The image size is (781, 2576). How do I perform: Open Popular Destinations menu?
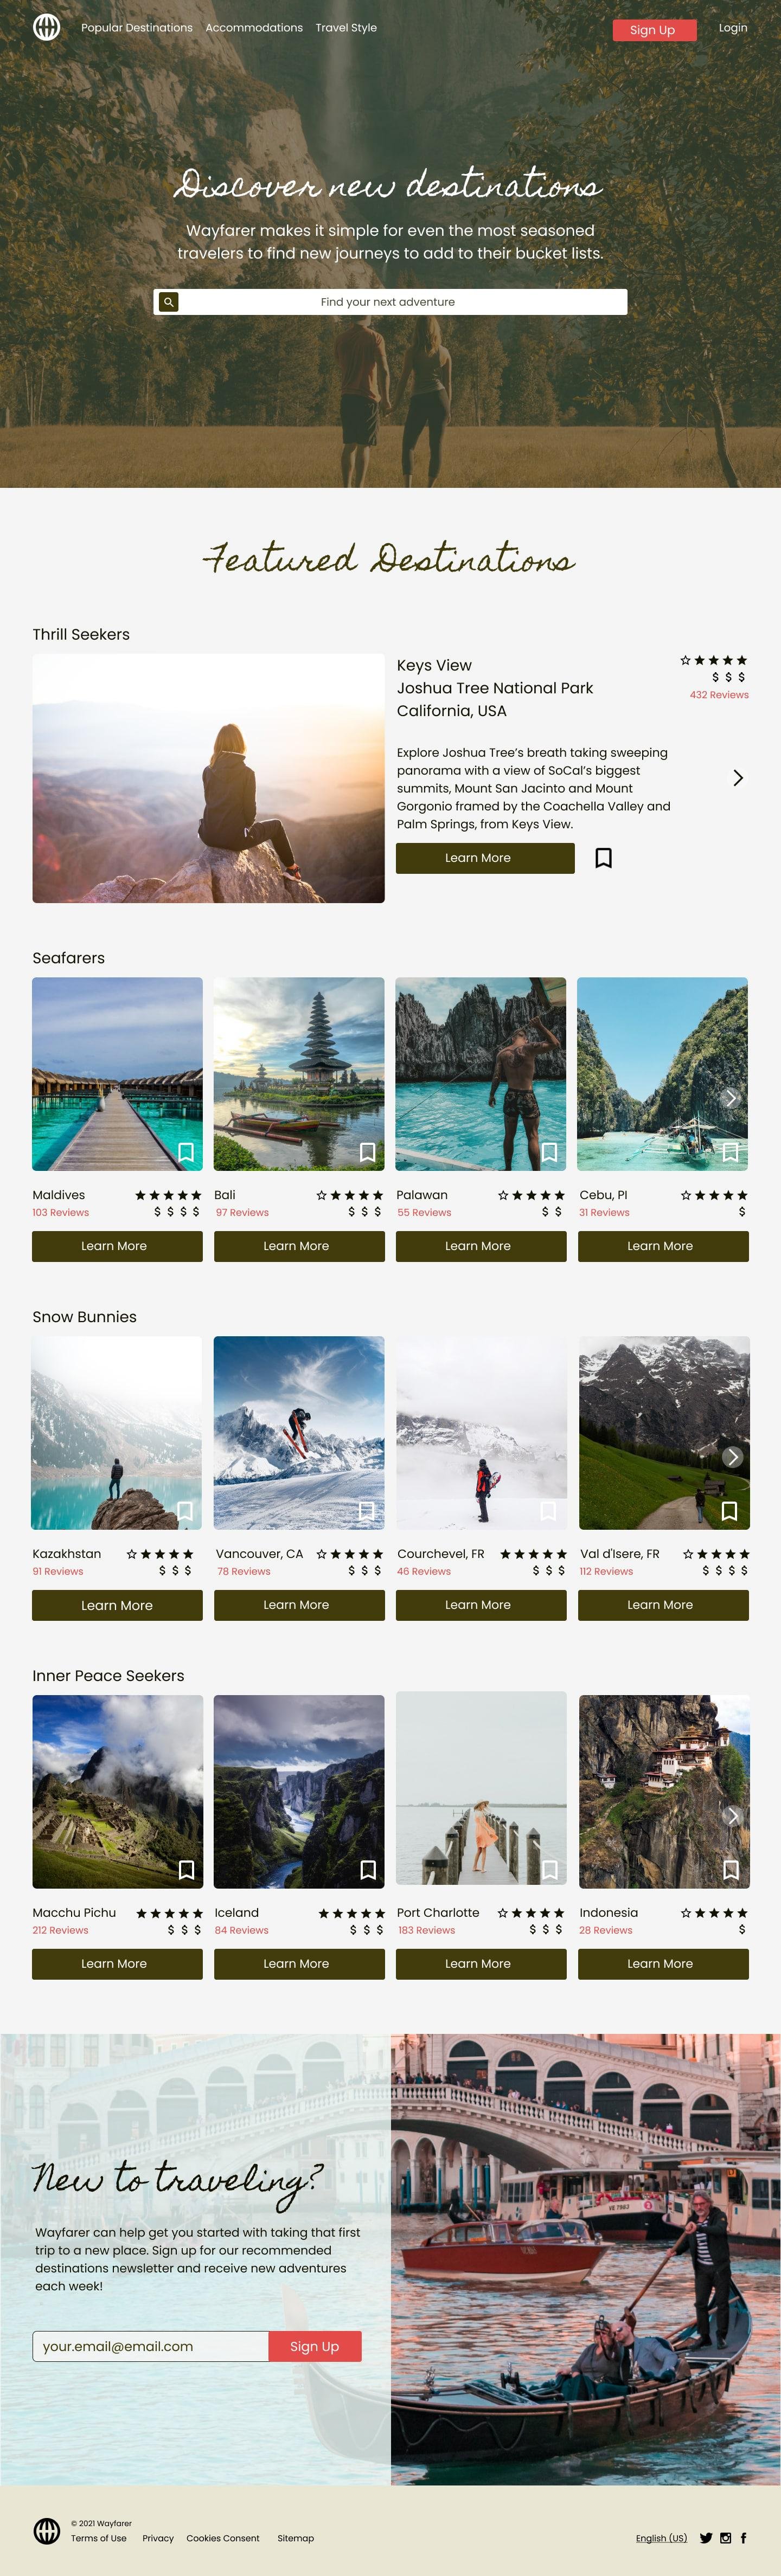pos(137,28)
